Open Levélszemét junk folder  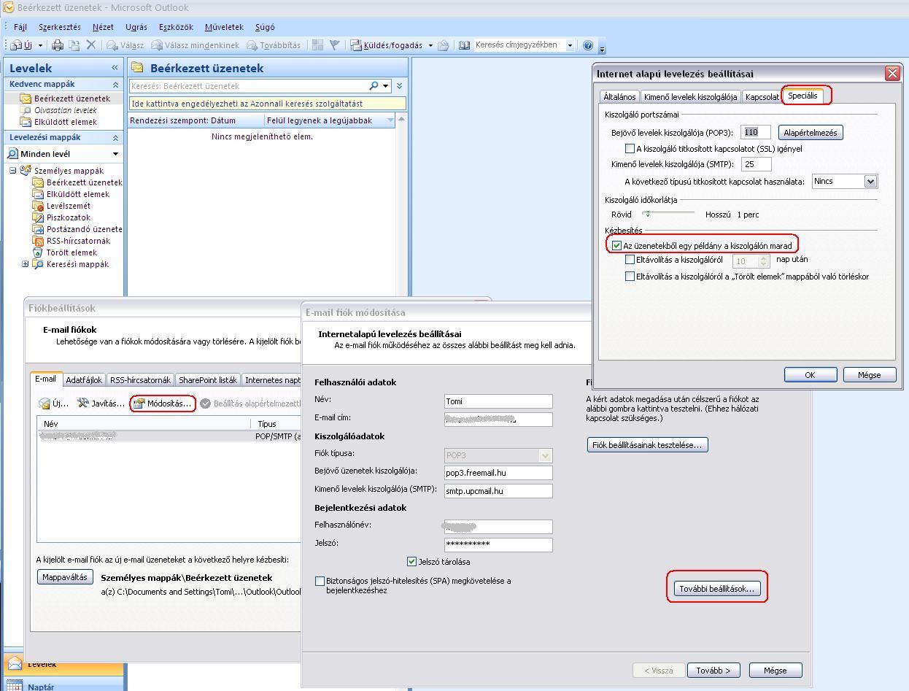pos(68,206)
